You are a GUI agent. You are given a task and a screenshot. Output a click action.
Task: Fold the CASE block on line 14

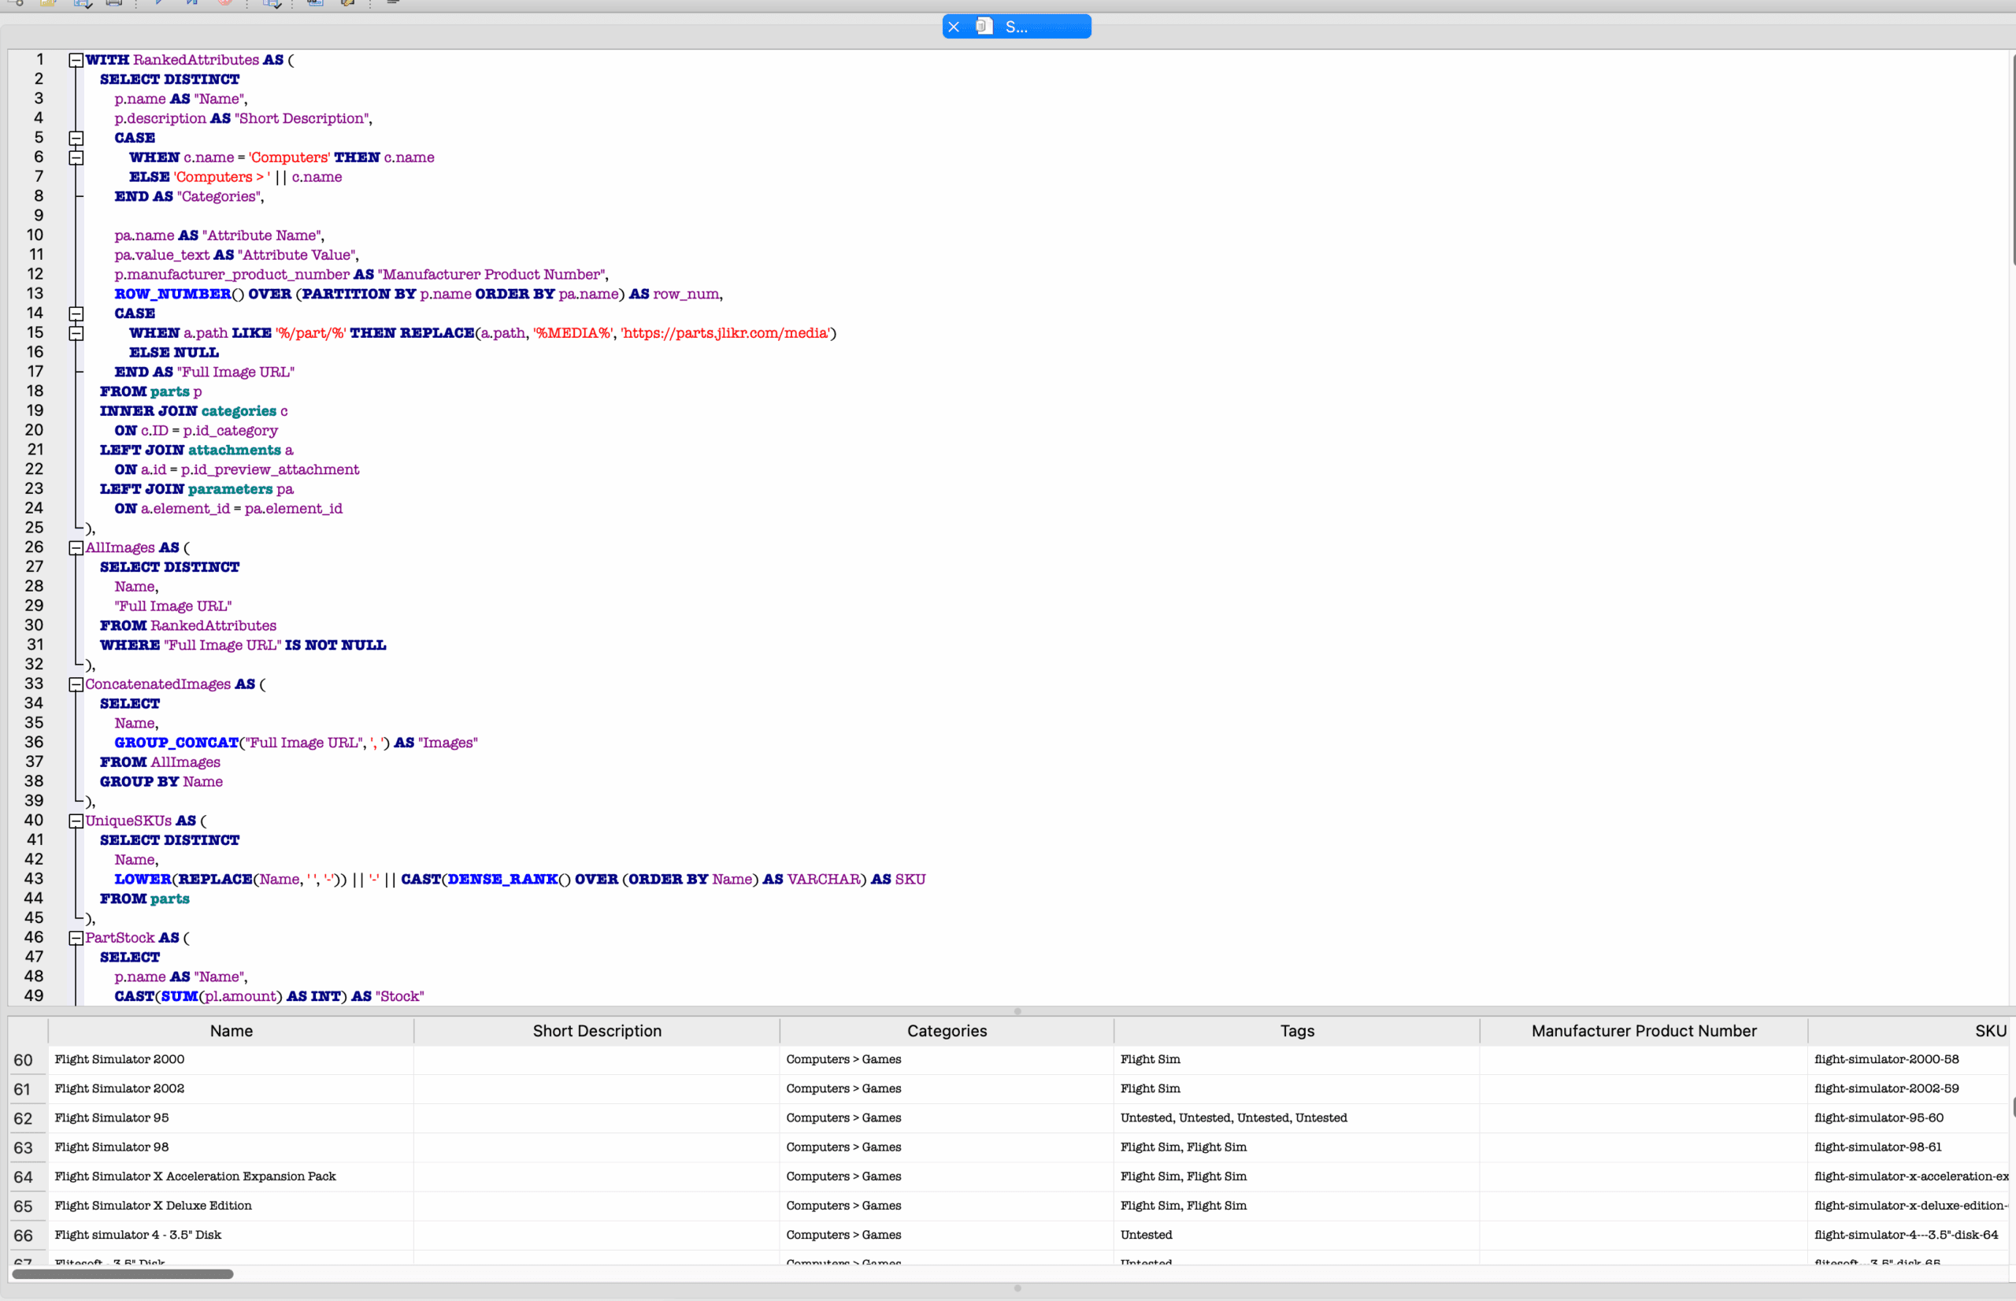point(76,313)
